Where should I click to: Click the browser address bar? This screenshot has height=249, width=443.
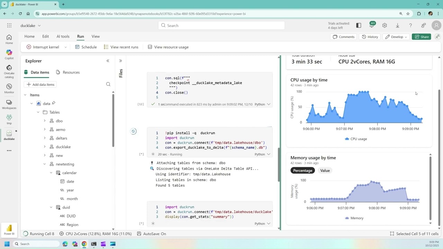click(x=218, y=13)
